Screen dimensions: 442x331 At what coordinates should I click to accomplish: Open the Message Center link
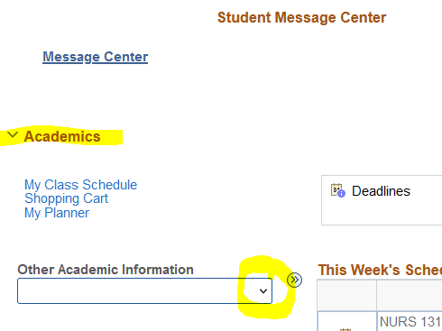click(x=96, y=57)
